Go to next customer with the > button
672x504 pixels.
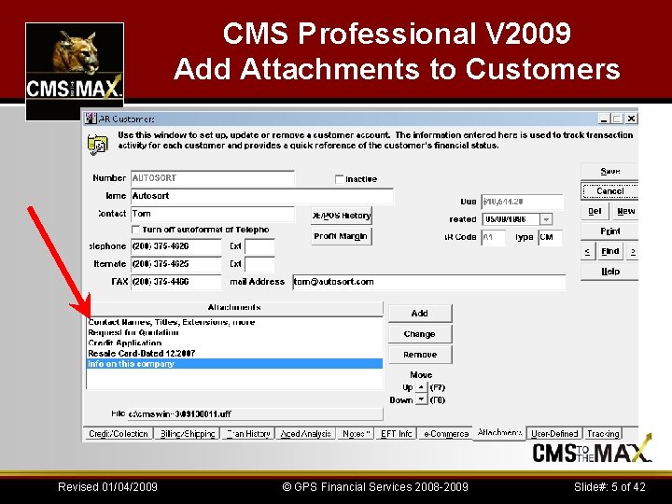point(633,252)
